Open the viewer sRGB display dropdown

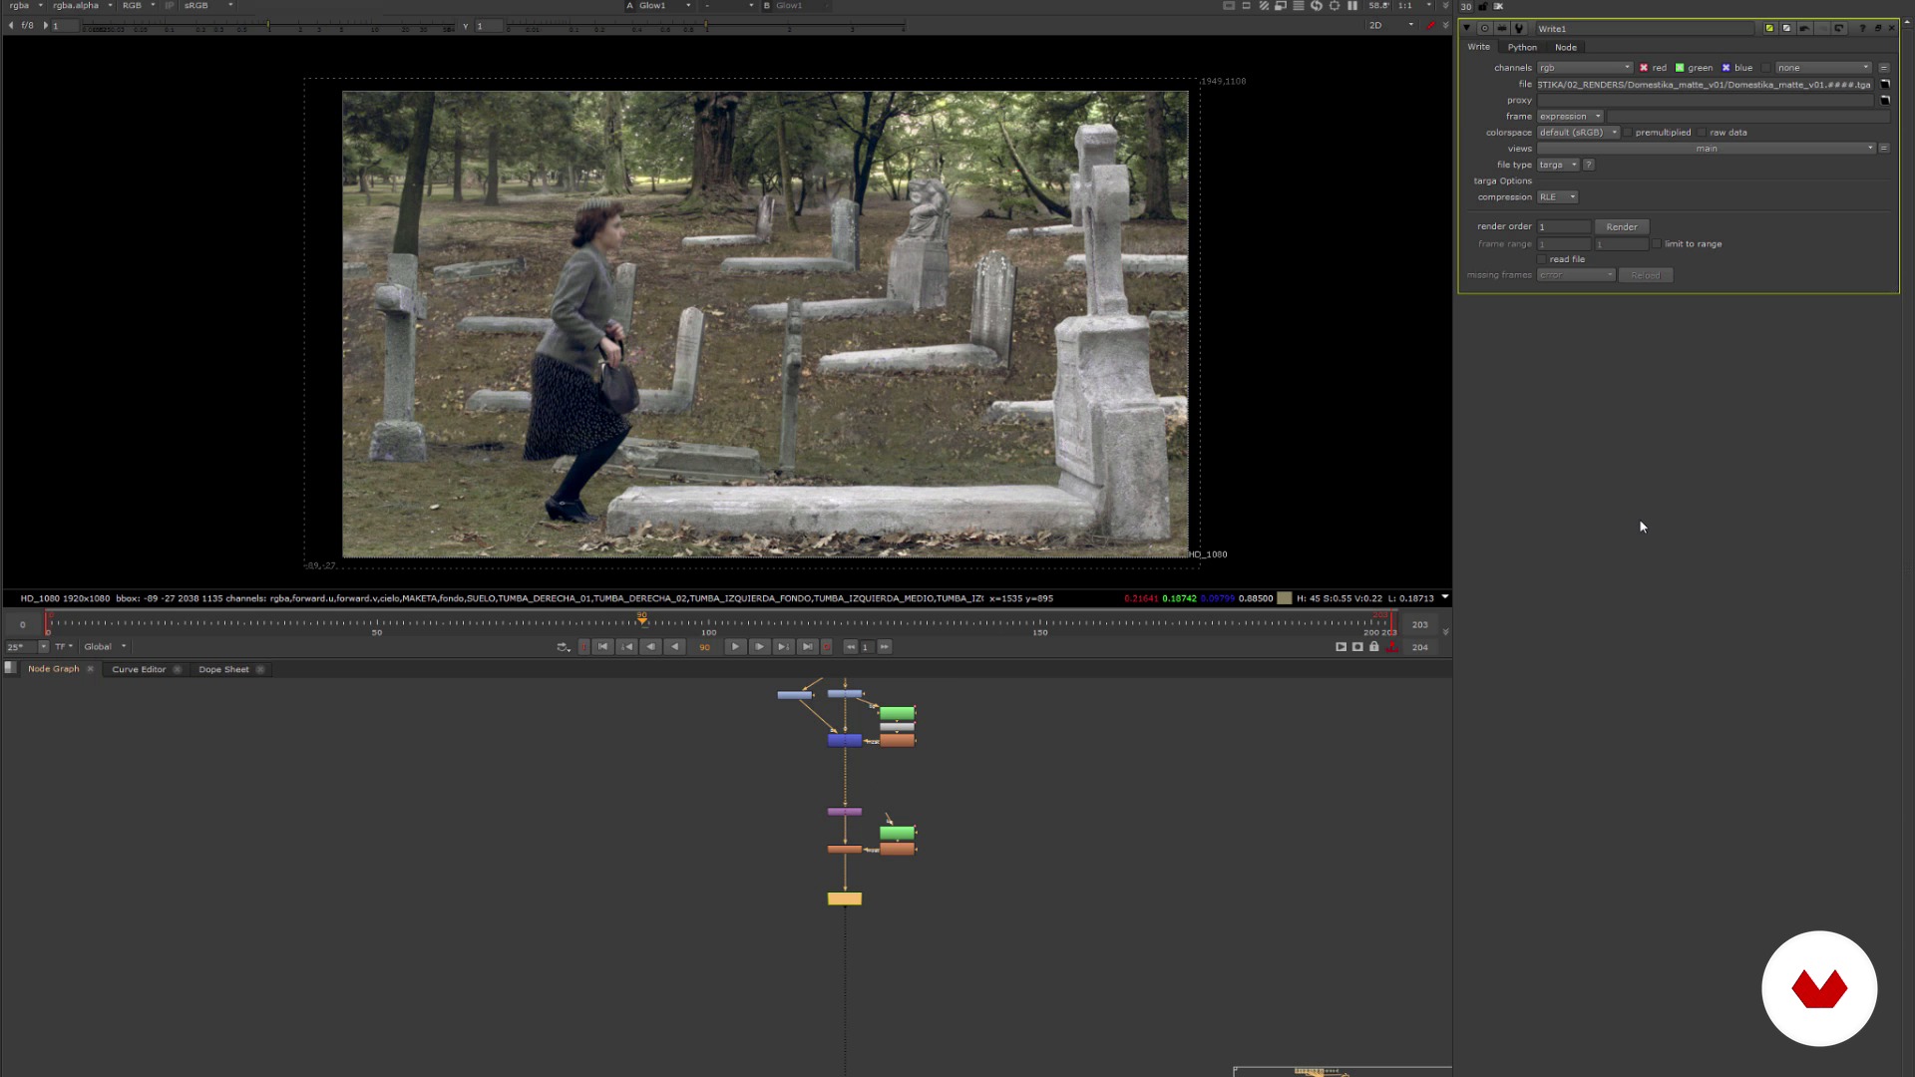coord(208,6)
